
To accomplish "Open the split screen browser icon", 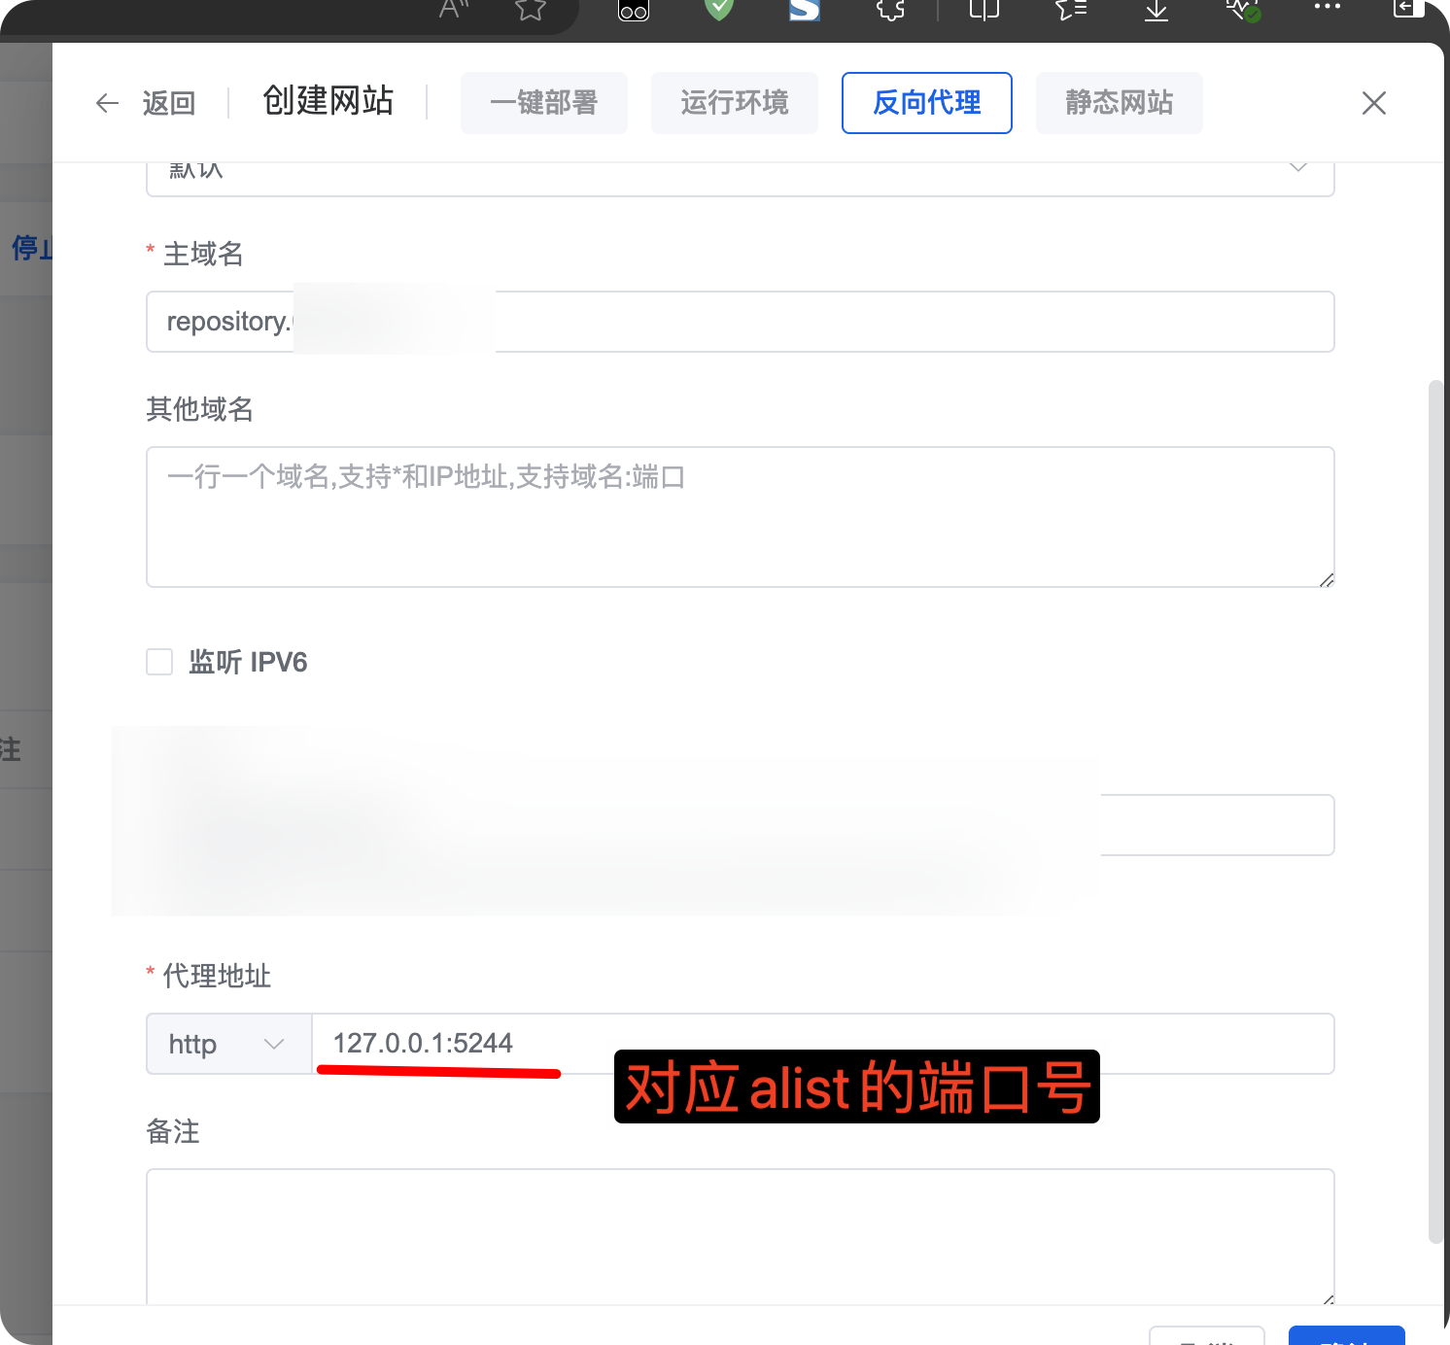I will point(984,10).
